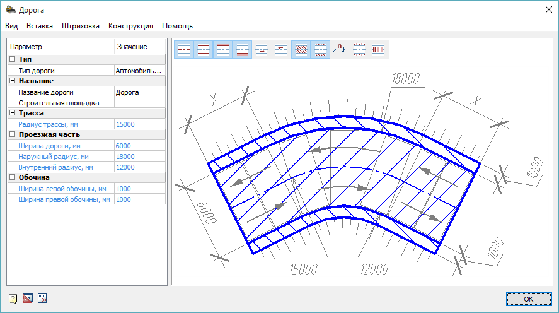Open the Вид menu
This screenshot has height=313, width=559.
coord(11,26)
